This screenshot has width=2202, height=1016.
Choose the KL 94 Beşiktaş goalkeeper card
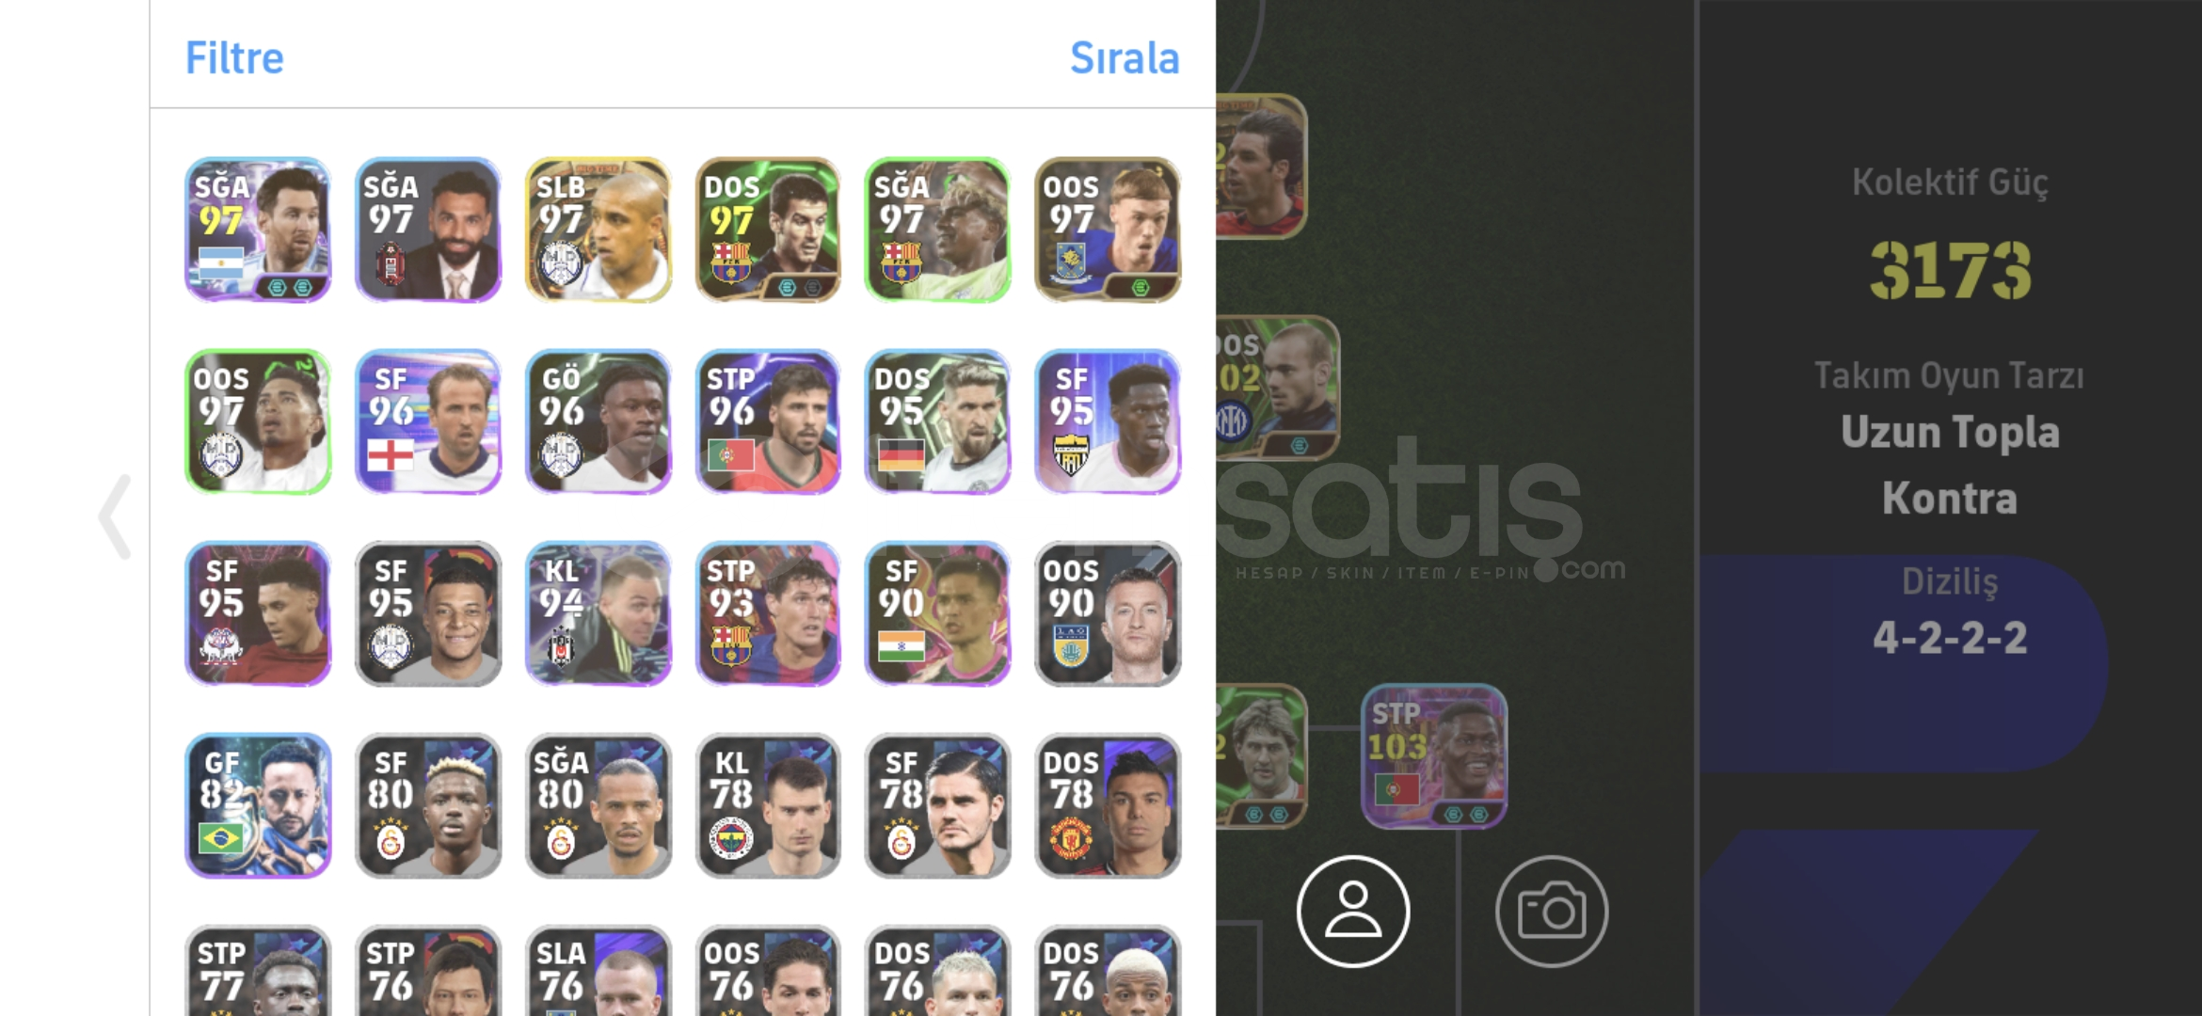coord(598,613)
